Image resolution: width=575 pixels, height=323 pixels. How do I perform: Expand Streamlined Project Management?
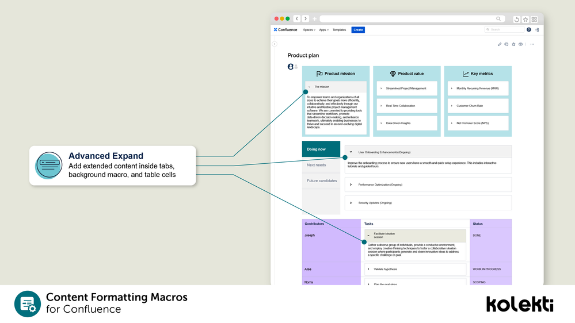click(407, 89)
